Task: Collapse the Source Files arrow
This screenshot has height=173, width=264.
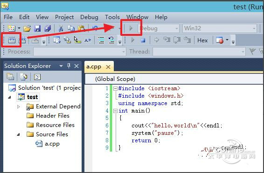Action: [x=19, y=134]
